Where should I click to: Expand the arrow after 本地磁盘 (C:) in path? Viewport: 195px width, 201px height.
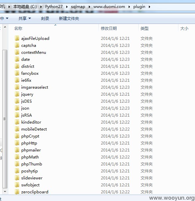point(41,7)
